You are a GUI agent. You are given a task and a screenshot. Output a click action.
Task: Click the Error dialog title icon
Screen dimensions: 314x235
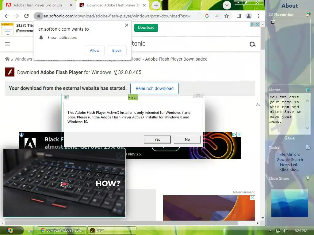coord(67,97)
